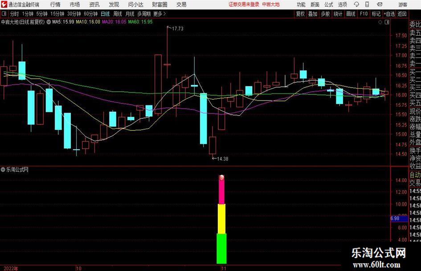Switch to 30分钟 period tab
This screenshot has width=421, height=271.
(74, 14)
